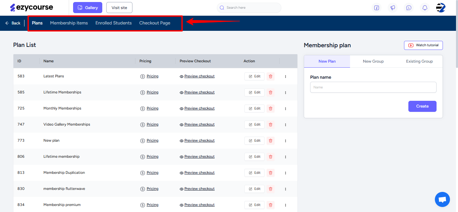Click the 'membership flutterwave' plan name
458x212 pixels.
click(64, 189)
